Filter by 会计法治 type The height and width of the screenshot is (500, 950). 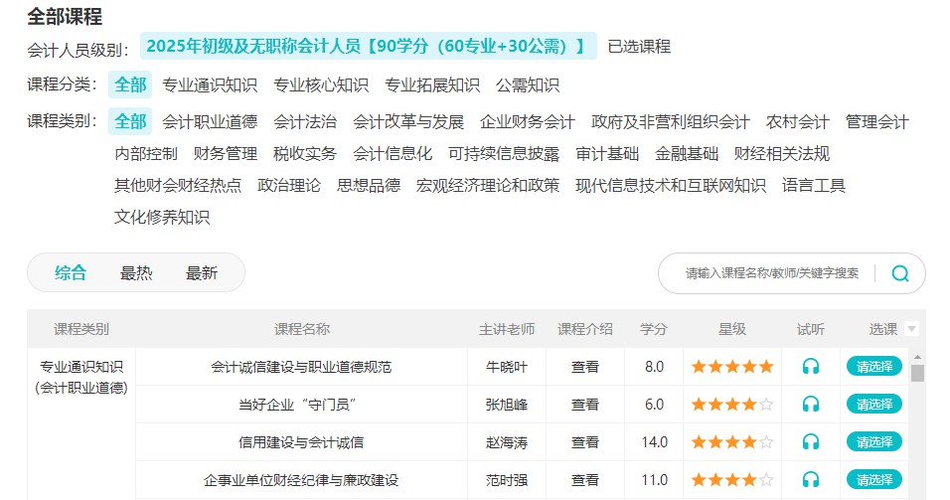(305, 122)
